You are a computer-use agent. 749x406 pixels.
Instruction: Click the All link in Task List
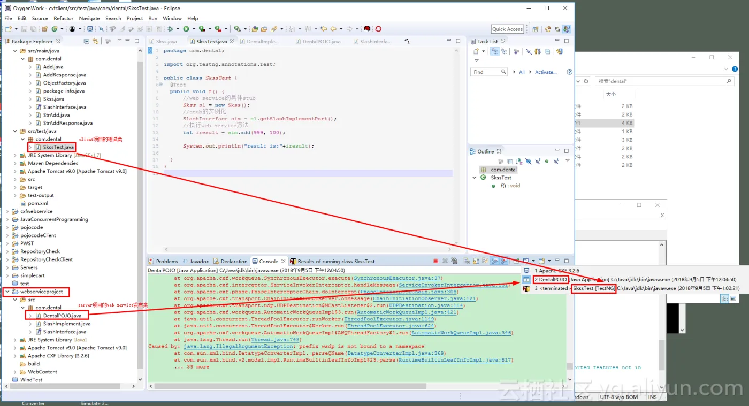[x=522, y=72]
